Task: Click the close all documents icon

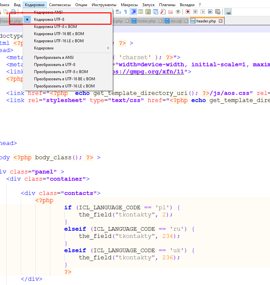Action: [x=6, y=12]
